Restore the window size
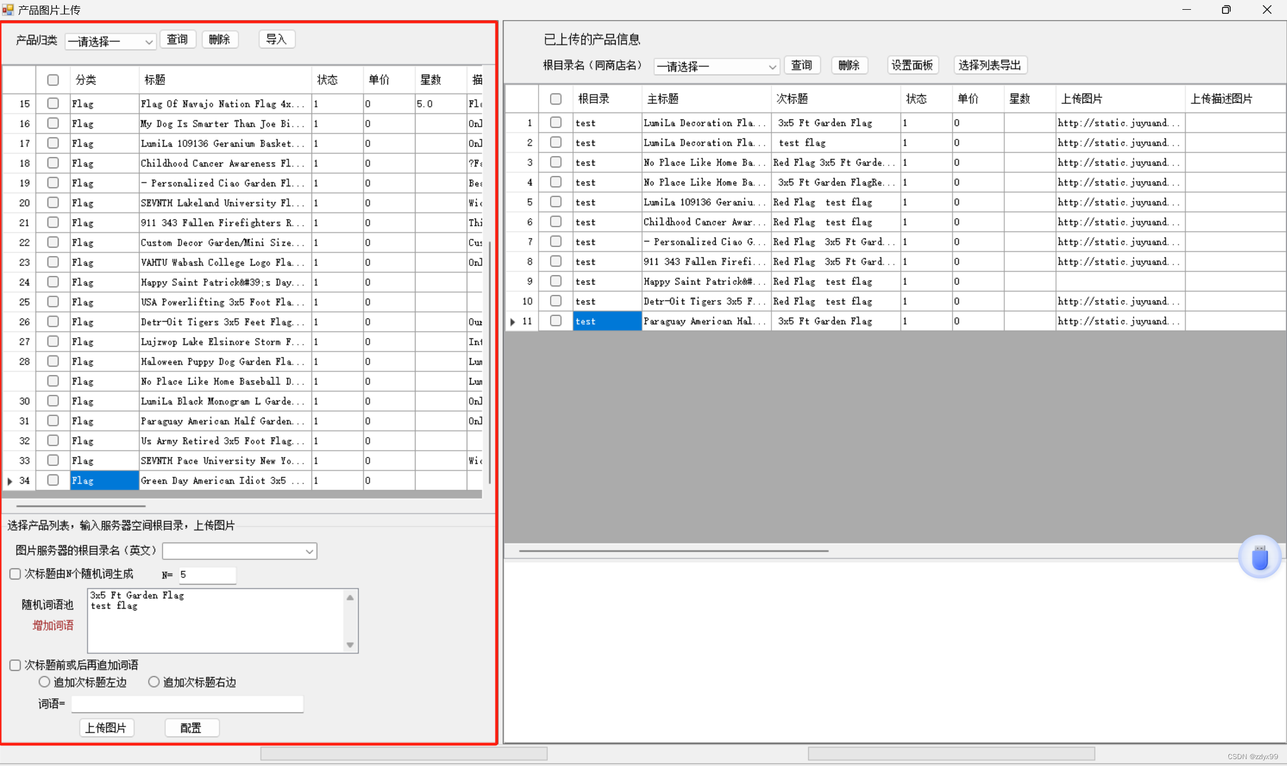This screenshot has width=1287, height=766. click(1225, 10)
